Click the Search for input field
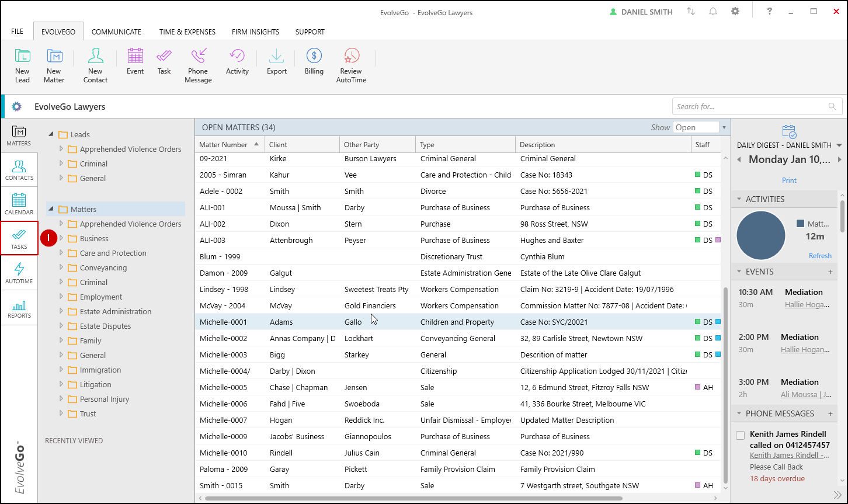Screen dimensions: 848x504 750,106
